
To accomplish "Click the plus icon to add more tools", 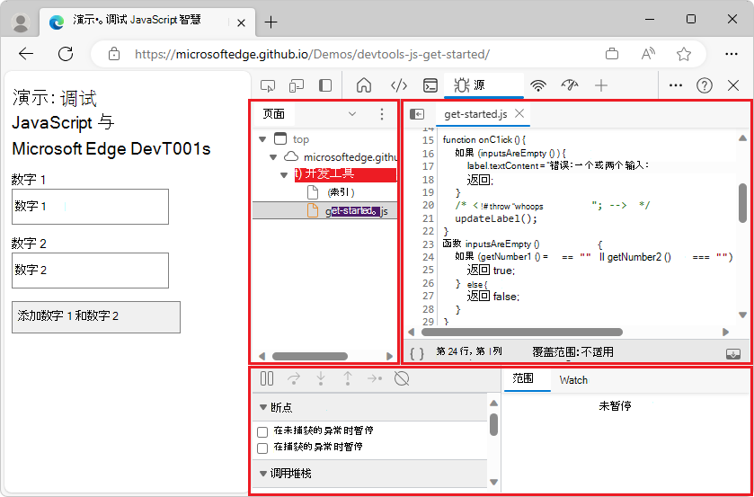I will [601, 85].
